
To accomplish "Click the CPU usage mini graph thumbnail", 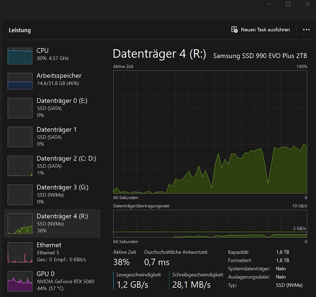I will click(20, 56).
